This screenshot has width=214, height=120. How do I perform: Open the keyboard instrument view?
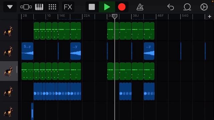[39, 7]
